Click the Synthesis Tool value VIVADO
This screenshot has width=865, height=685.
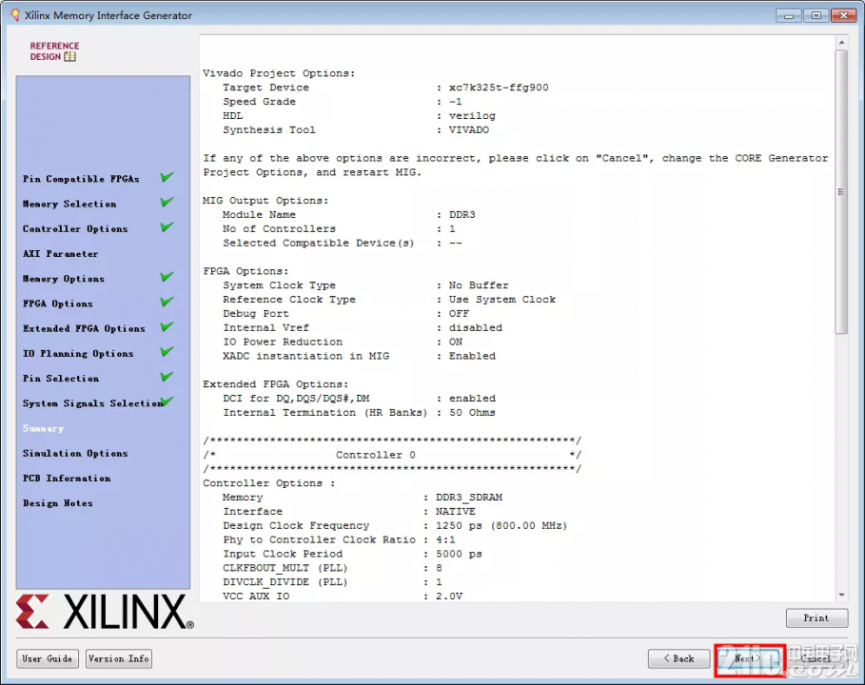[469, 130]
